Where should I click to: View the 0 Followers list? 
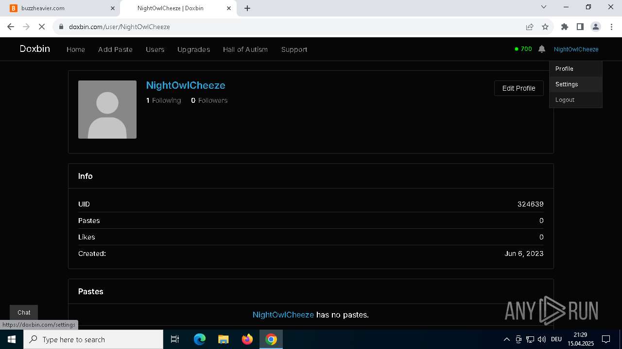[x=209, y=100]
